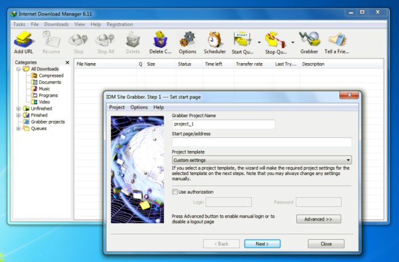
Task: Open the Project menu in Site Grabber
Action: pyautogui.click(x=117, y=107)
